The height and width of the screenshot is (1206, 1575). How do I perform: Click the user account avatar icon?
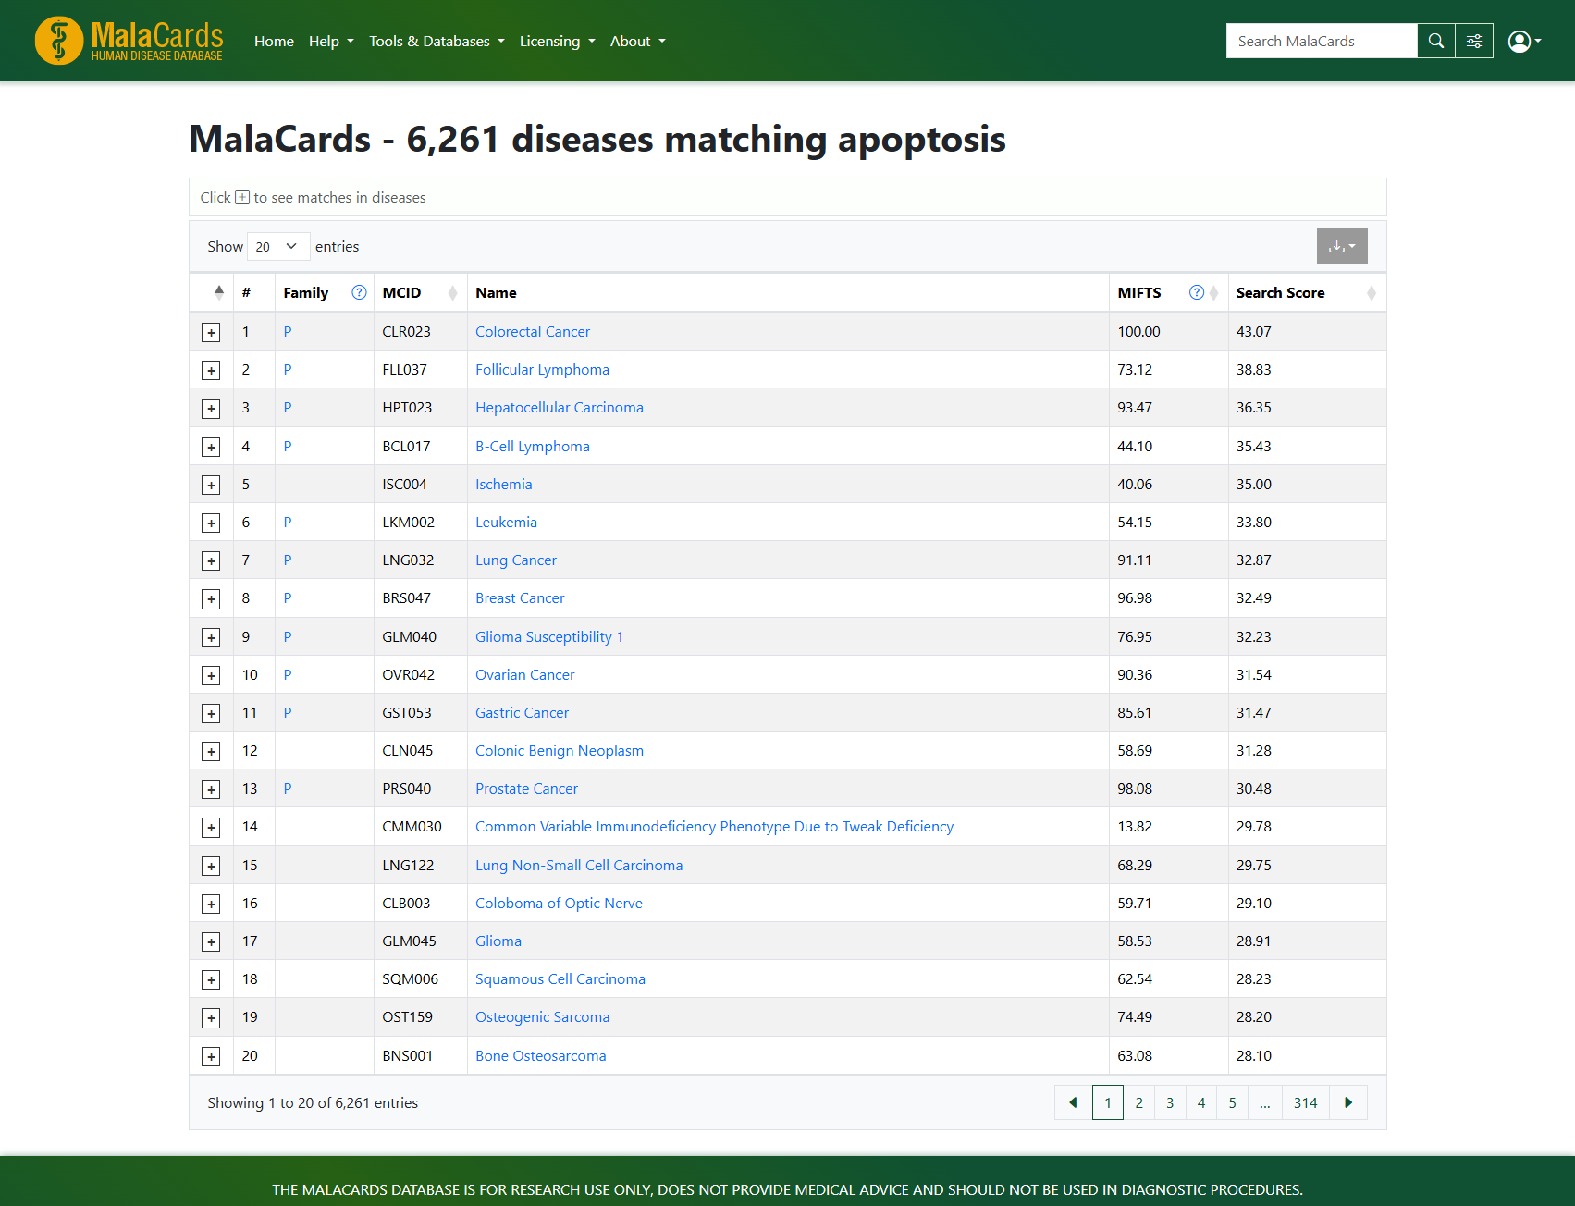(1520, 41)
